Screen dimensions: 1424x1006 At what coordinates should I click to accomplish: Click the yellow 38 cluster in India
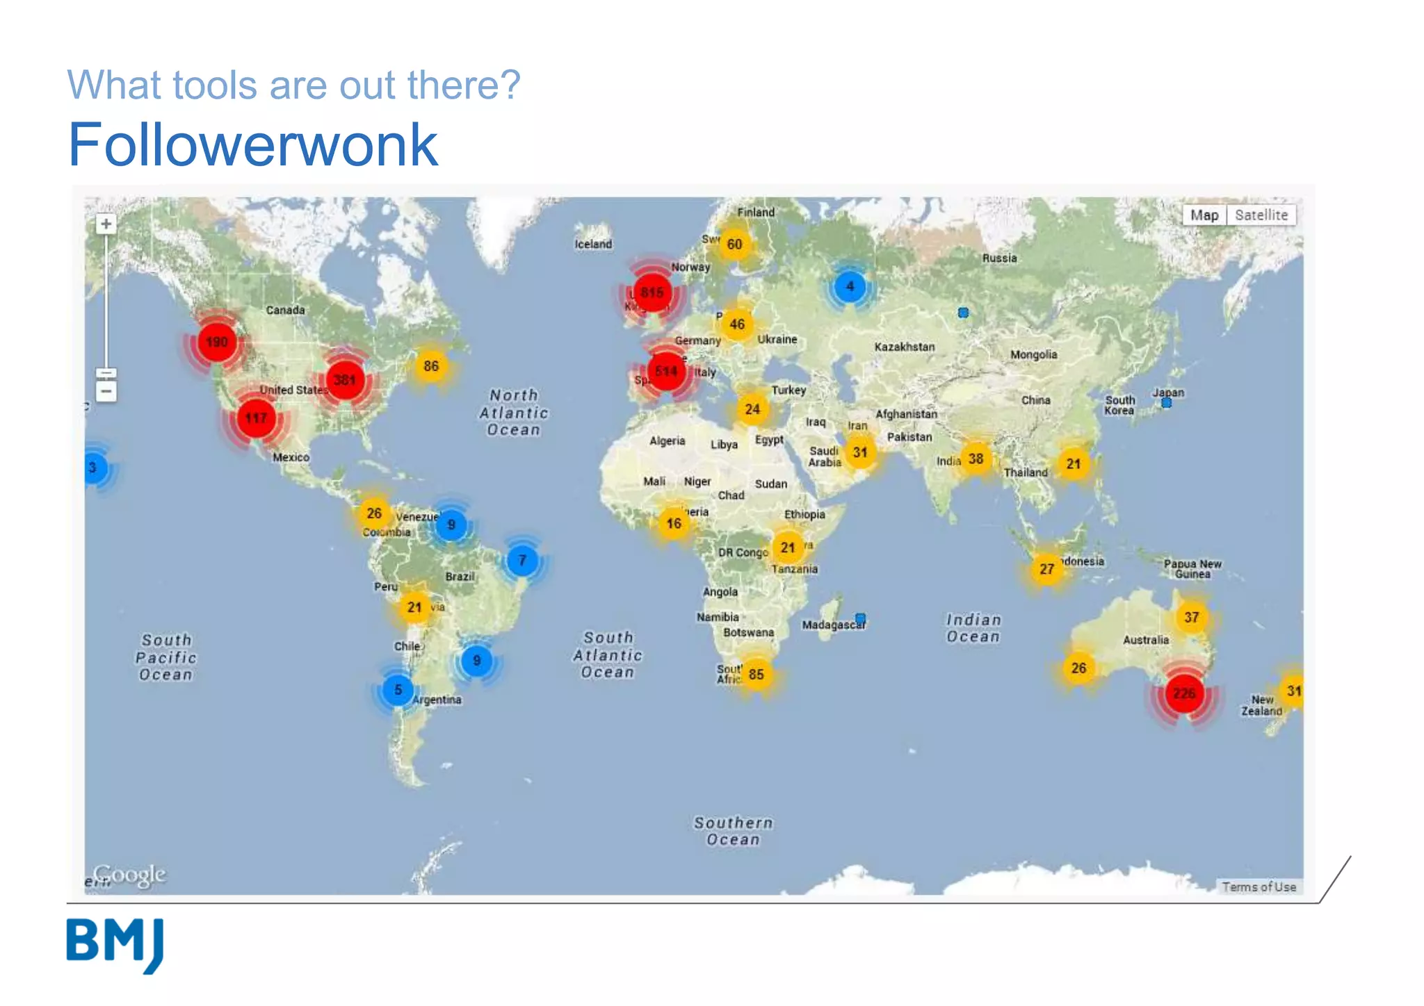click(976, 459)
